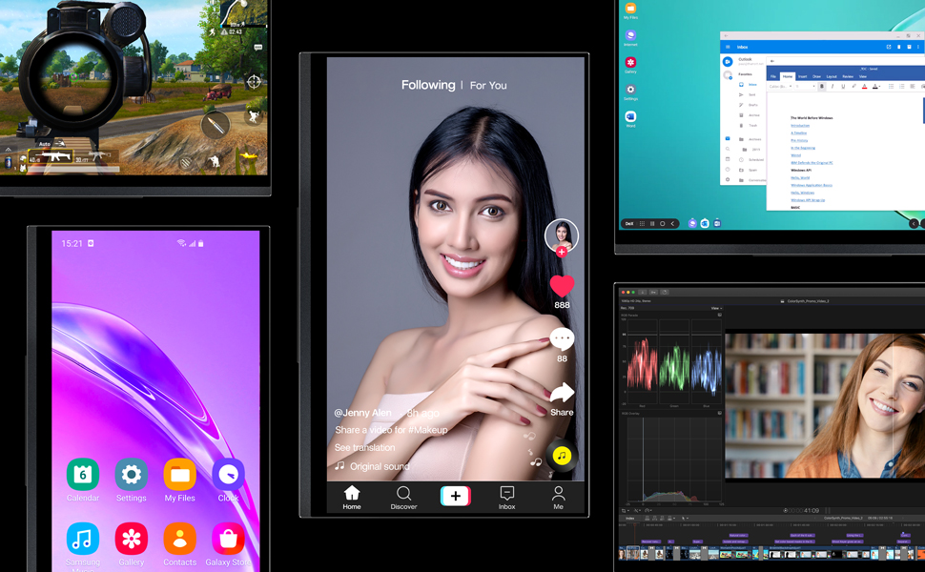Open the game chat bubble icon
925x572 pixels.
pos(258,47)
